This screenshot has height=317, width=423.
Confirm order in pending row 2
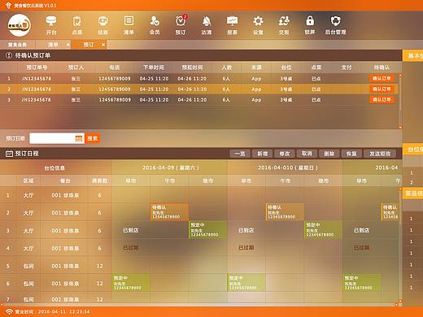[382, 89]
